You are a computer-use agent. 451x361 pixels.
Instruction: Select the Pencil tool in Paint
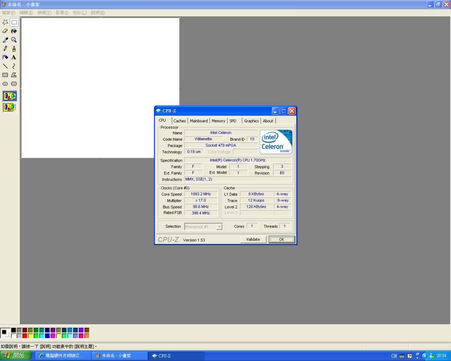5,48
